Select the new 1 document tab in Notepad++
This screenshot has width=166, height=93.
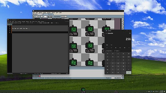pos(10,25)
